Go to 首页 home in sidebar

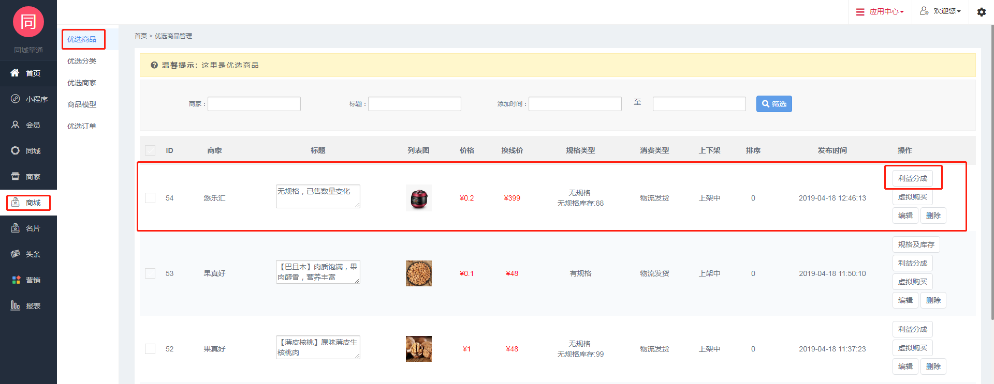(28, 73)
